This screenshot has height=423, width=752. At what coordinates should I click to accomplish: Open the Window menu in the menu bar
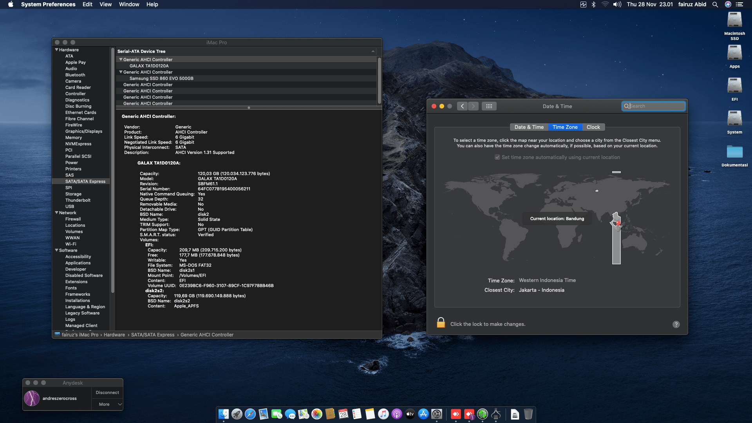129,4
